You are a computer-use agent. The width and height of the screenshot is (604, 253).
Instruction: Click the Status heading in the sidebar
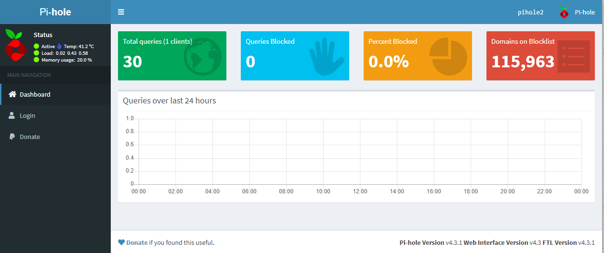click(x=43, y=35)
